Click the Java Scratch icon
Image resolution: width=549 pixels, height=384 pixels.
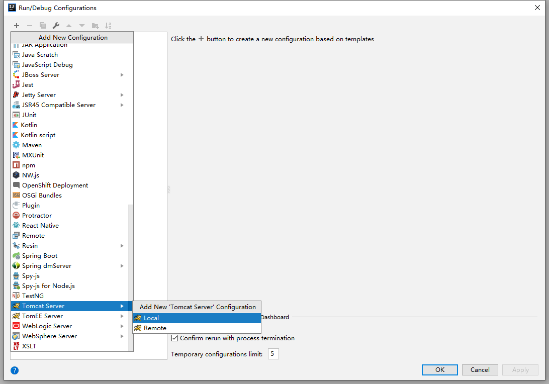pyautogui.click(x=16, y=55)
